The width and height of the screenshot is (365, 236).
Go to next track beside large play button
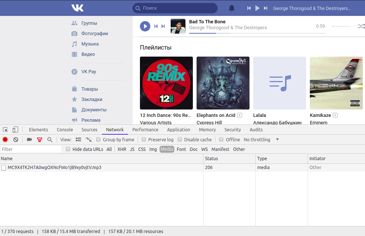[x=163, y=26]
